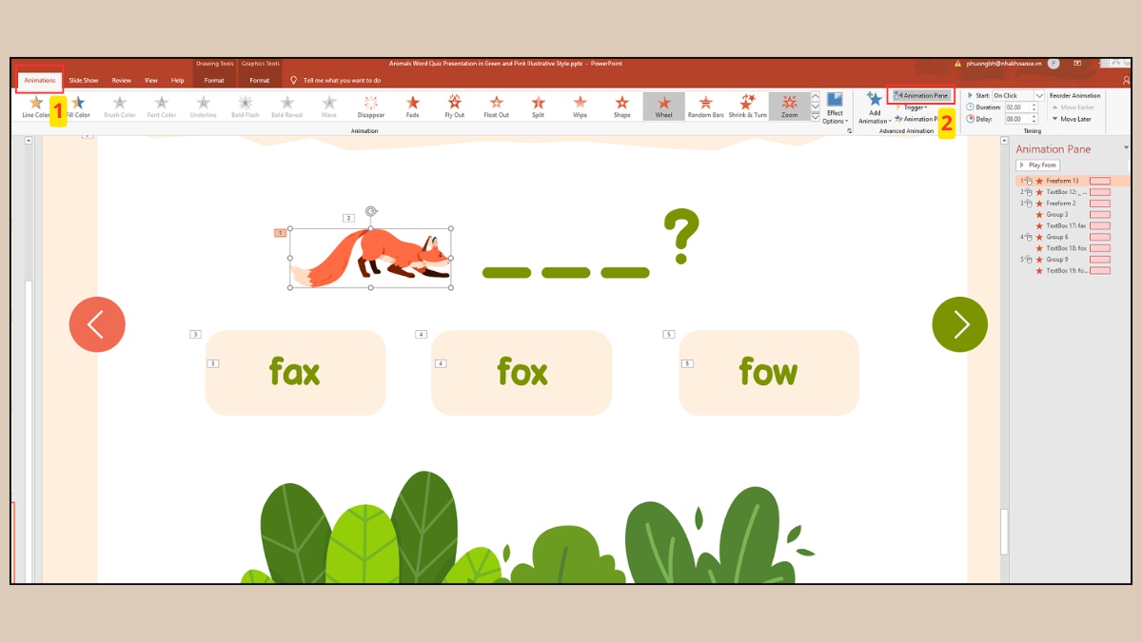Click the Animation Pane button
This screenshot has height=642, width=1142.
(921, 95)
